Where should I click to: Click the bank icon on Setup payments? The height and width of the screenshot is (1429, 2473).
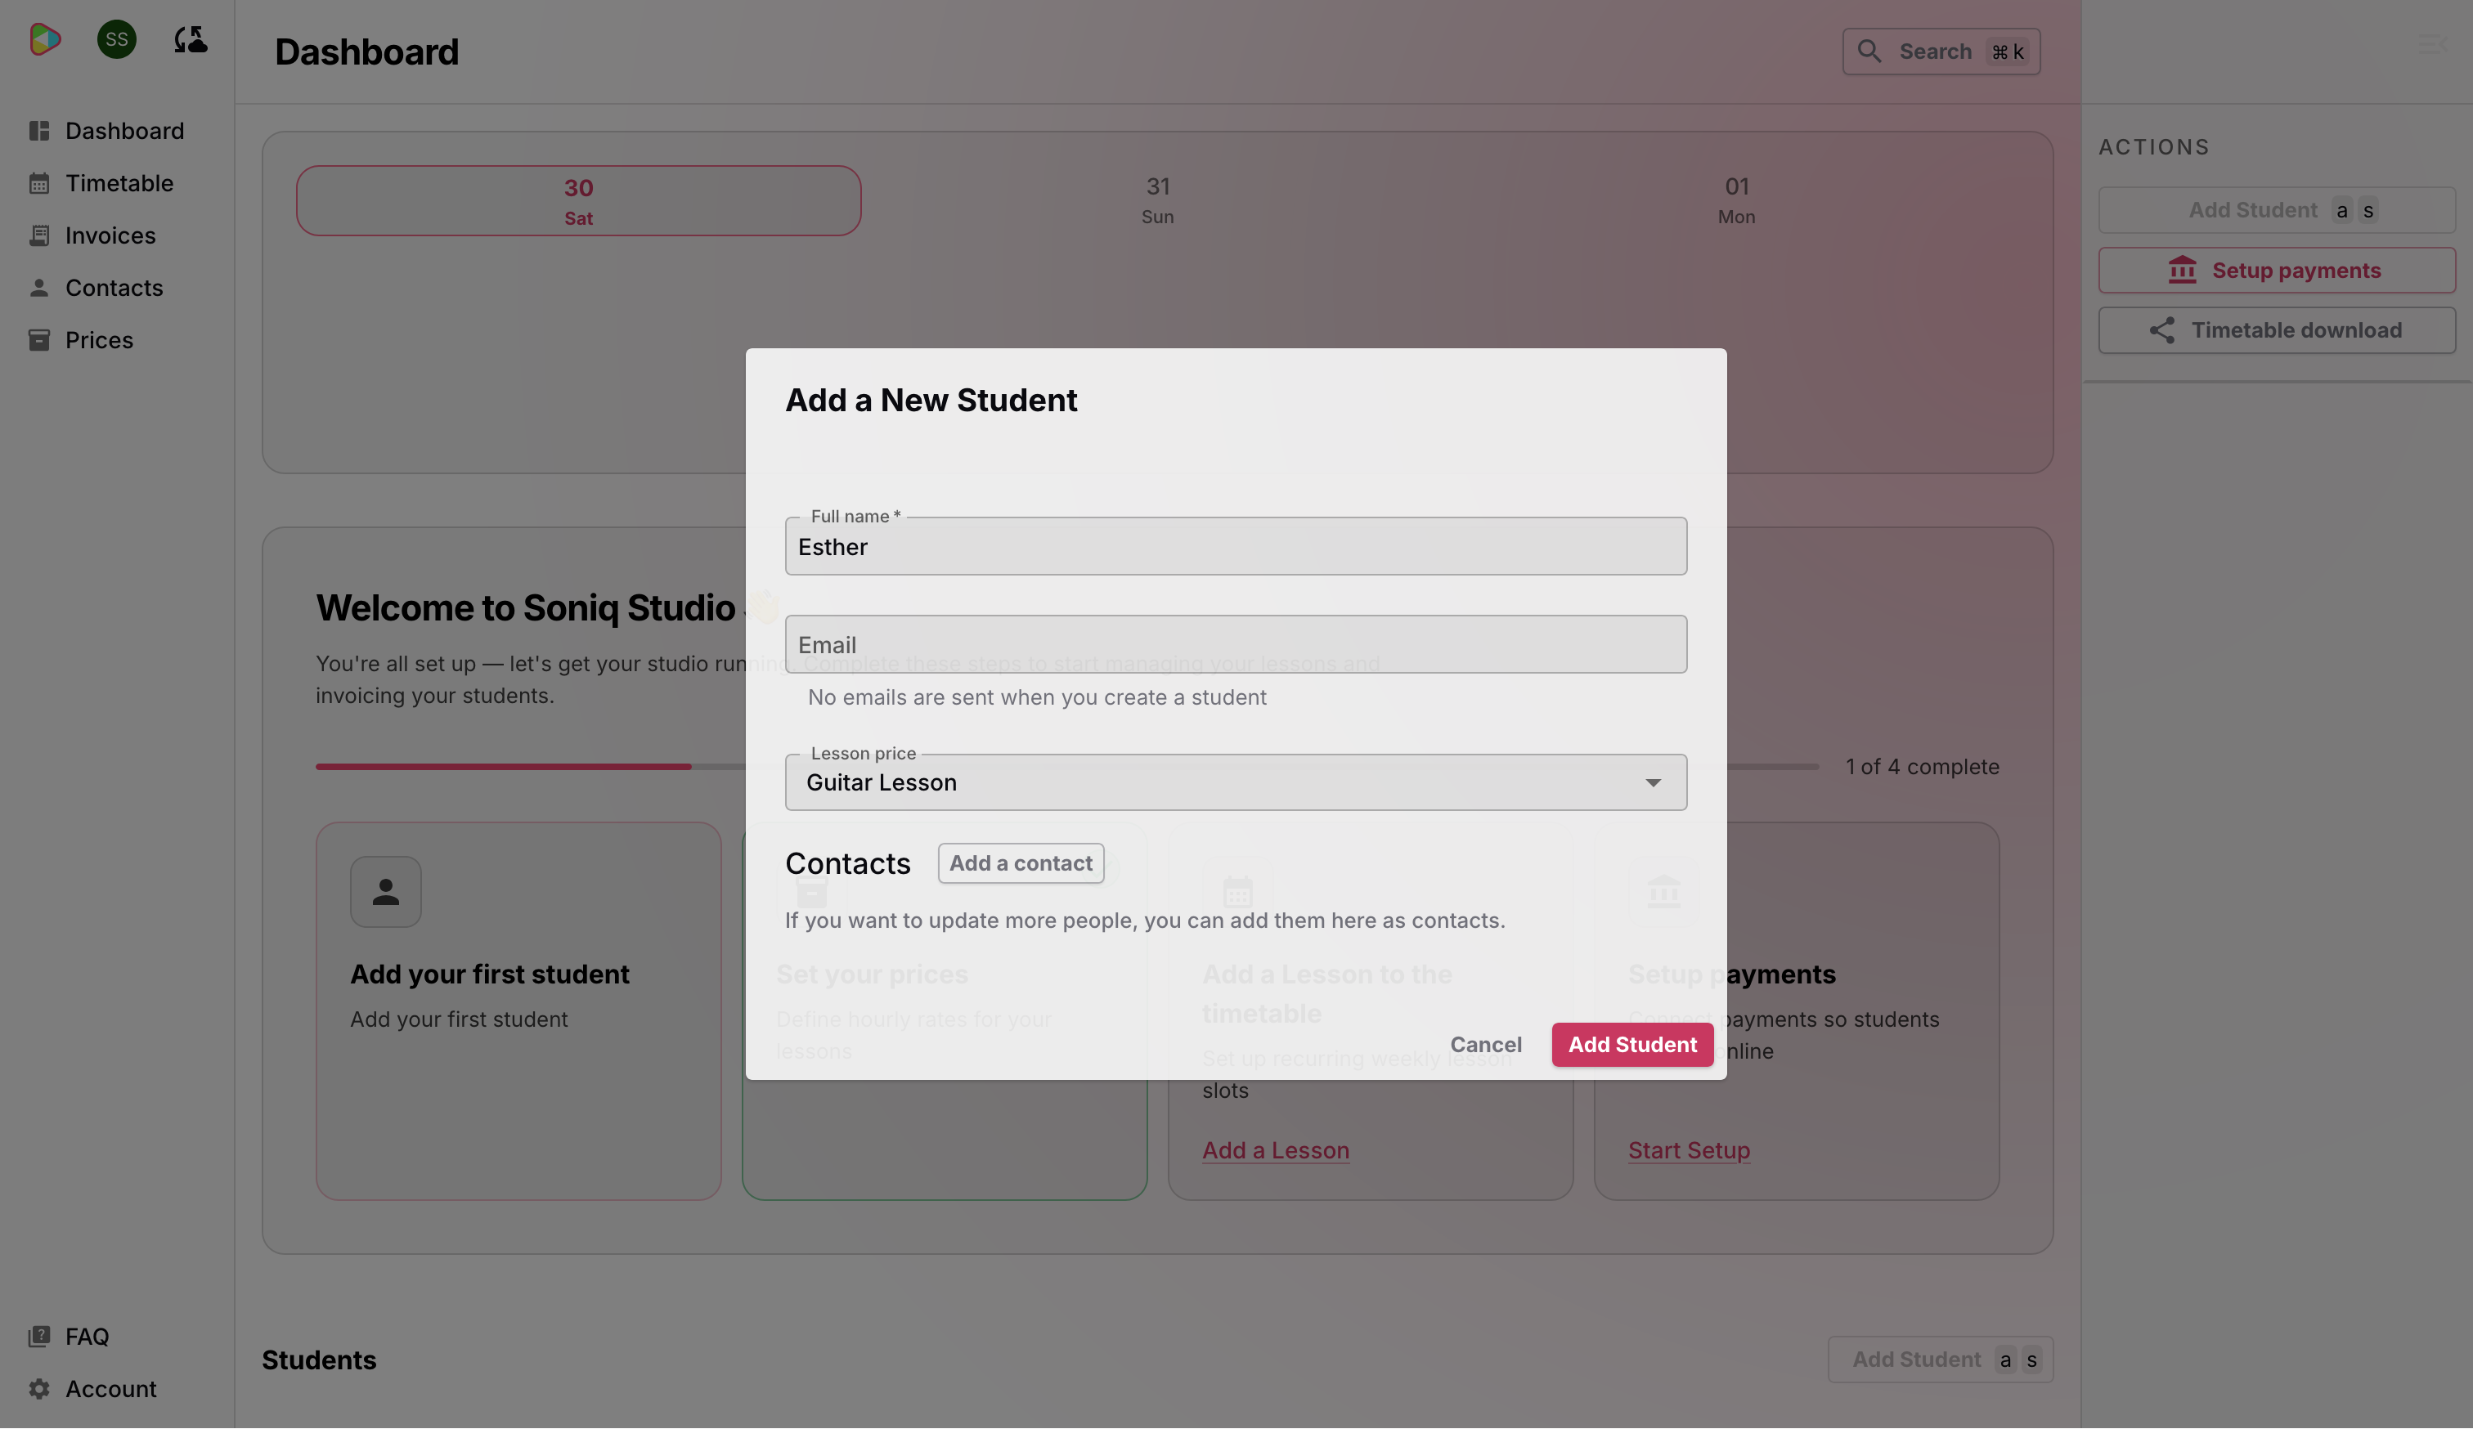tap(2183, 270)
